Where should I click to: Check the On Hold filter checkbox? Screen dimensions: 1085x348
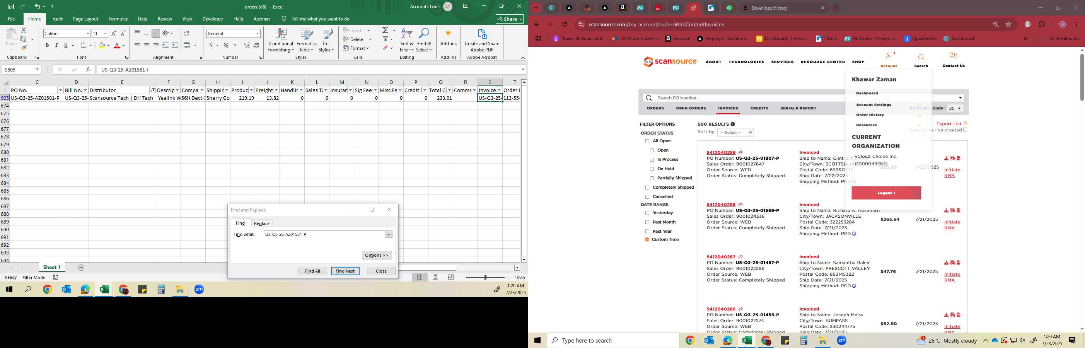[x=652, y=169]
